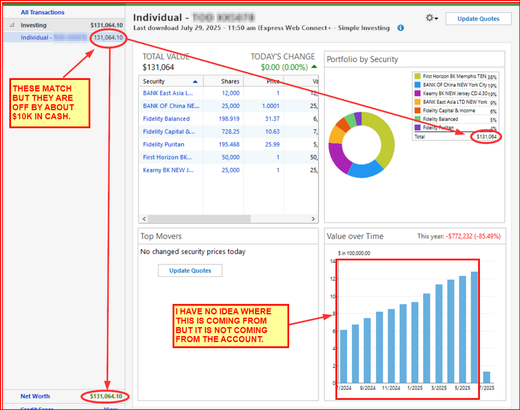
Task: Sort by the Shares column header
Action: click(223, 81)
